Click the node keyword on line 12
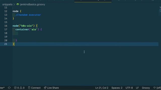Image resolution: width=161 pixels, height=90 pixels. (x=16, y=11)
